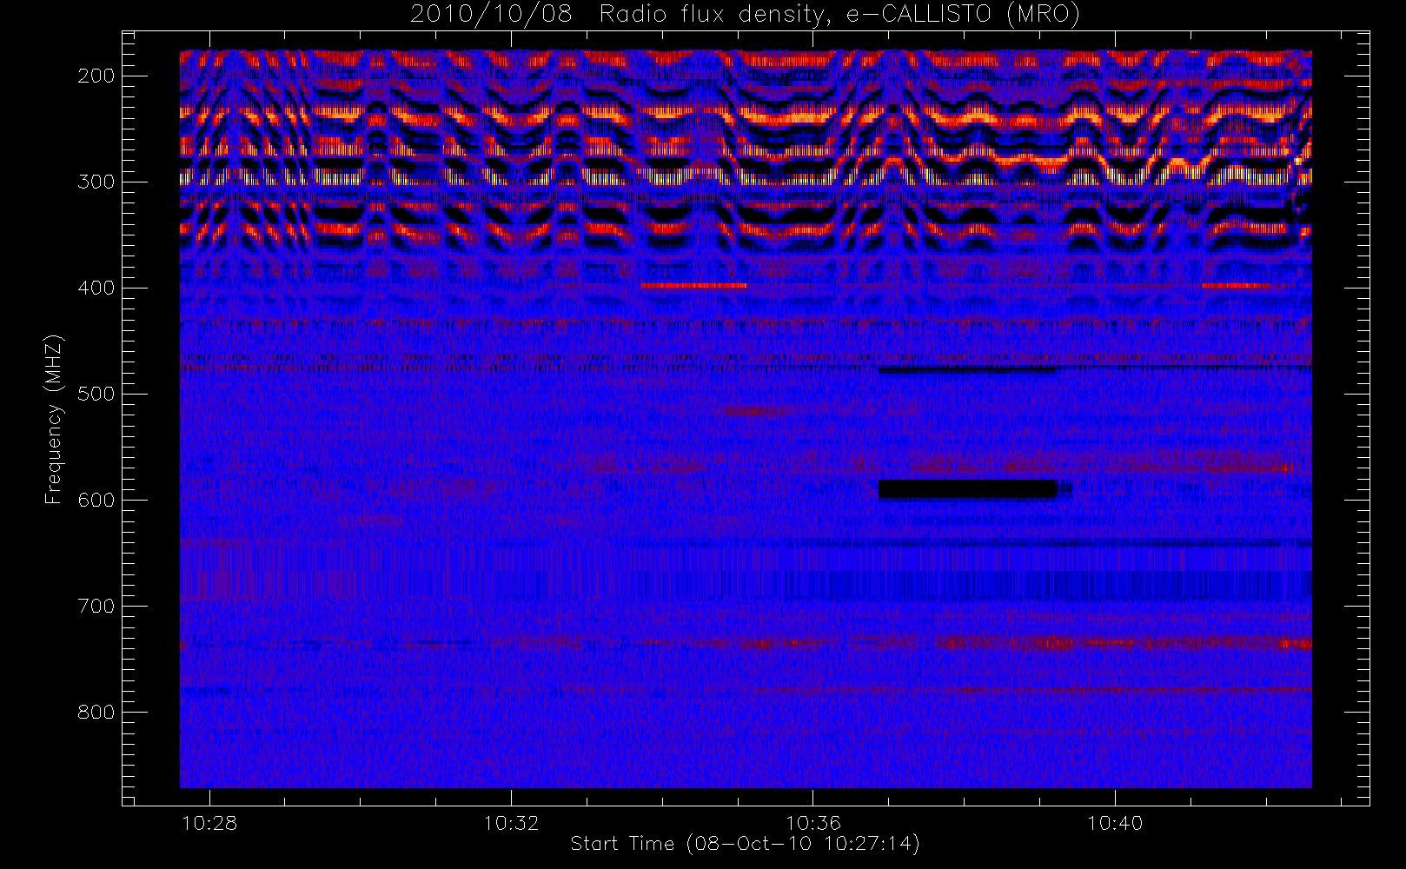Click the thin black line near 480 MHz
This screenshot has width=1406, height=869.
[968, 371]
